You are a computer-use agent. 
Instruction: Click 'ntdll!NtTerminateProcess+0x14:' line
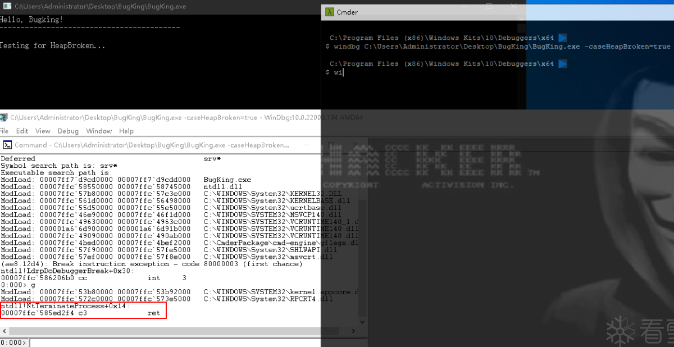(x=65, y=306)
